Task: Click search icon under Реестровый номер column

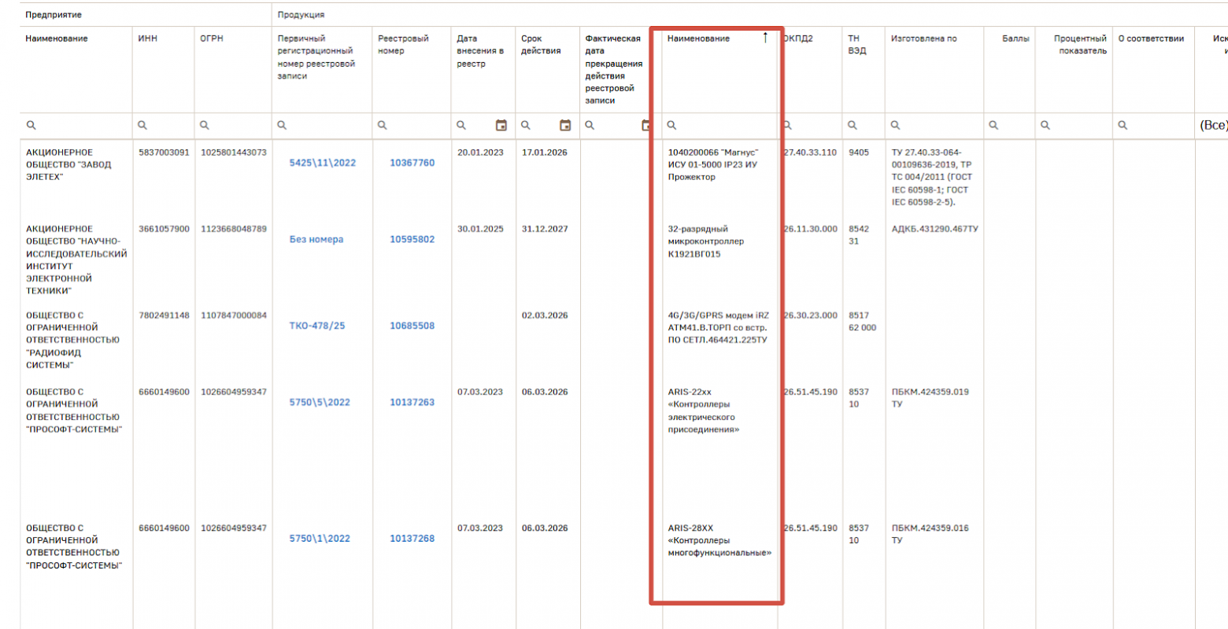Action: coord(382,125)
